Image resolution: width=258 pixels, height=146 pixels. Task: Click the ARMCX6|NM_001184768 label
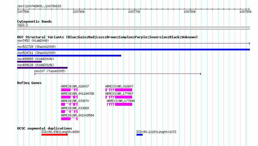(77, 94)
